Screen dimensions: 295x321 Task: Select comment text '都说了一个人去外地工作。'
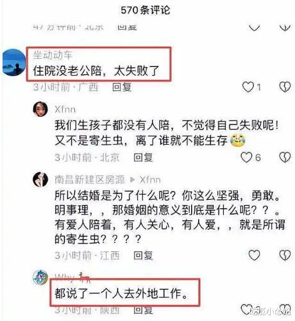121,293
